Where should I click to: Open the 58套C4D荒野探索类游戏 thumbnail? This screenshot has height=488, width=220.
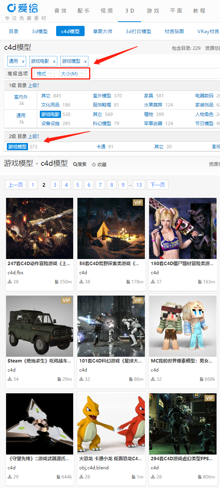pos(111,228)
